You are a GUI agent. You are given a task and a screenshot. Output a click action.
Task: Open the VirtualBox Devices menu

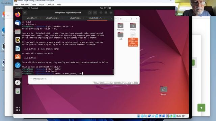pos(50,4)
